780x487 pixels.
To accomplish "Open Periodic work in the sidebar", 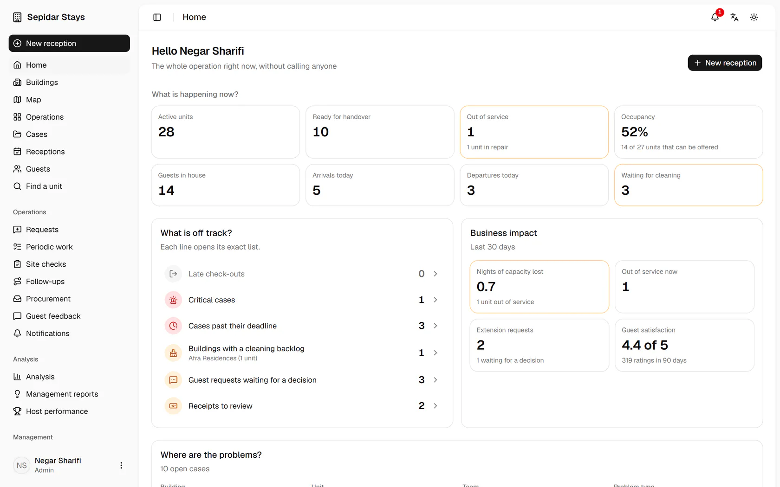I will tap(69, 247).
